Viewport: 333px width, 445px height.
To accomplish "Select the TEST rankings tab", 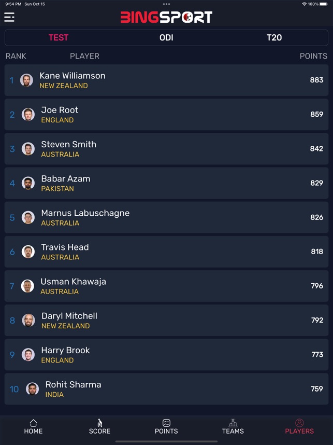I will 59,37.
